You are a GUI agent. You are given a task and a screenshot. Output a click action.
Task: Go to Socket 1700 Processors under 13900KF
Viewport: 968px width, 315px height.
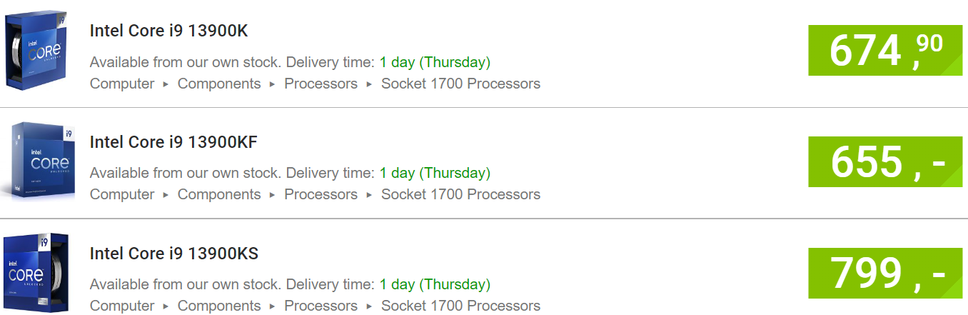coord(460,194)
